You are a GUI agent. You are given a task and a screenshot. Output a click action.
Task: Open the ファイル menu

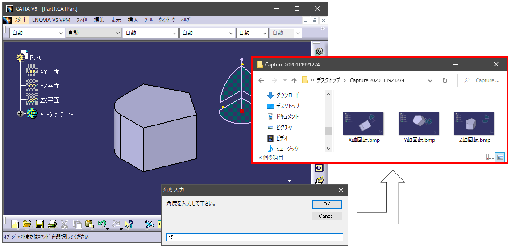pyautogui.click(x=82, y=20)
